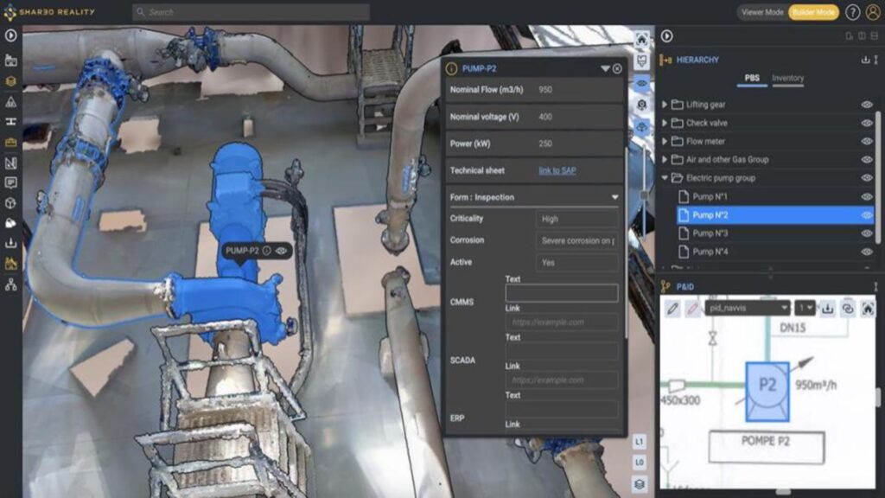
Task: Click the CMMS Text input field
Action: (x=562, y=293)
